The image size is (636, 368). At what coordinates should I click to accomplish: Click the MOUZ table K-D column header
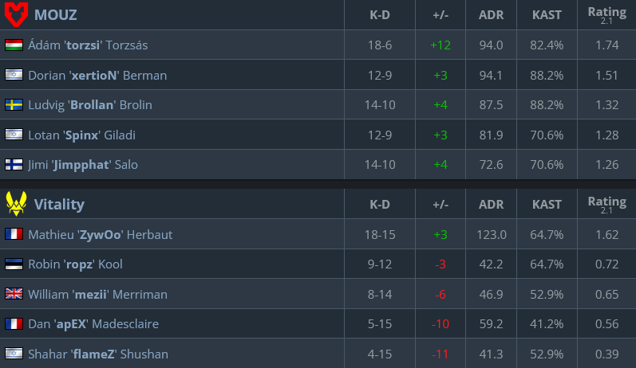coord(380,15)
